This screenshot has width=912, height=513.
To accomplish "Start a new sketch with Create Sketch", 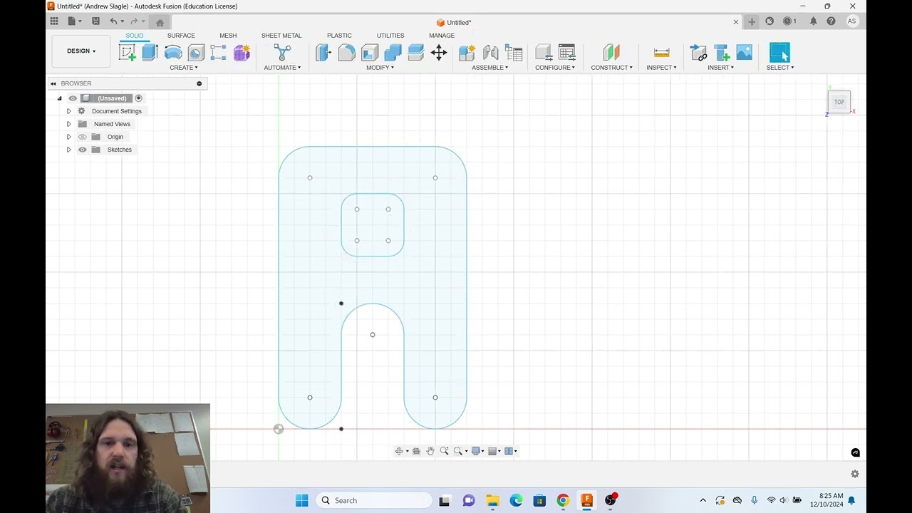I will tap(128, 52).
